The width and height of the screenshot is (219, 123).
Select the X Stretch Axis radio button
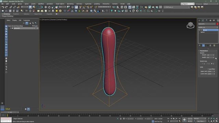coord(203,64)
